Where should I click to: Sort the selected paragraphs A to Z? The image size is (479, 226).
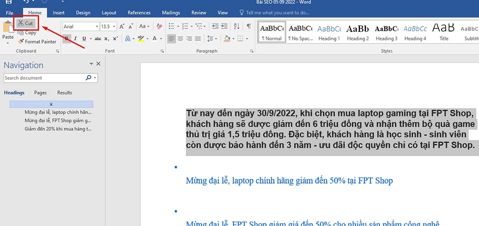(x=237, y=26)
